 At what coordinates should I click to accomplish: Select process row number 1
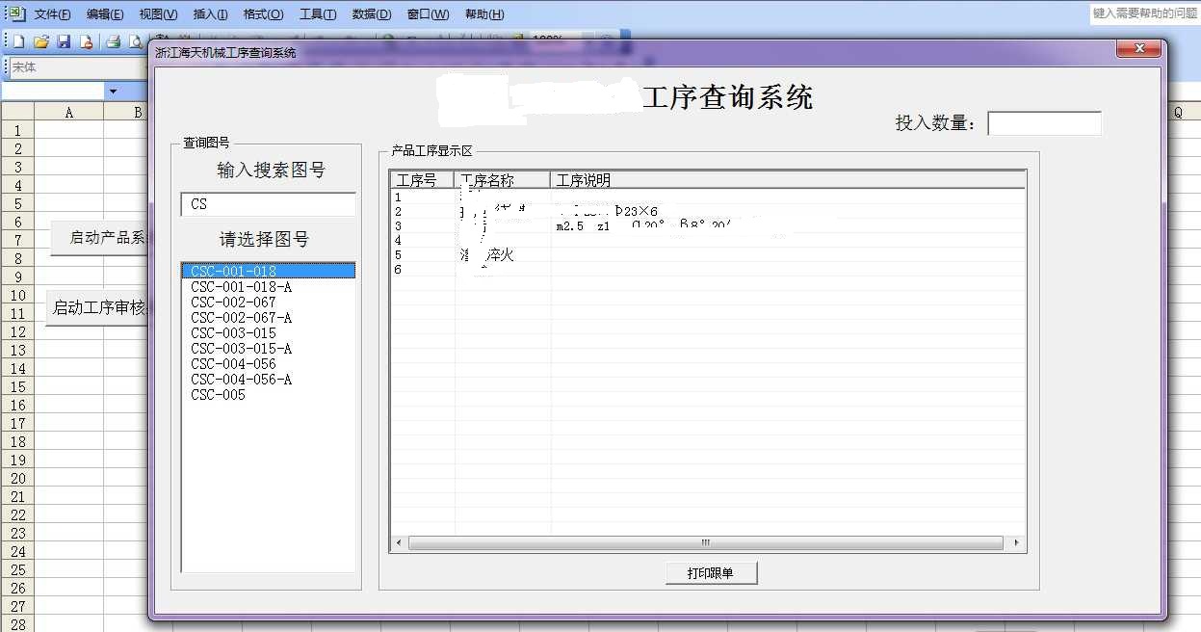(708, 197)
